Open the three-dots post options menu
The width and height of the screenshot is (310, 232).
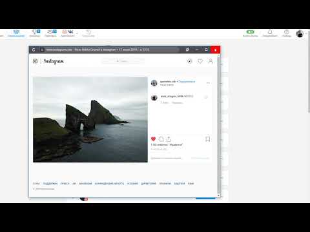point(208,83)
